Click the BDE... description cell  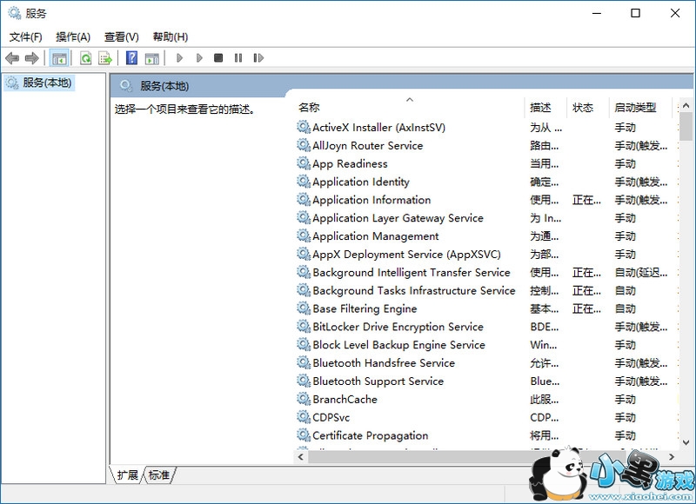tap(545, 327)
